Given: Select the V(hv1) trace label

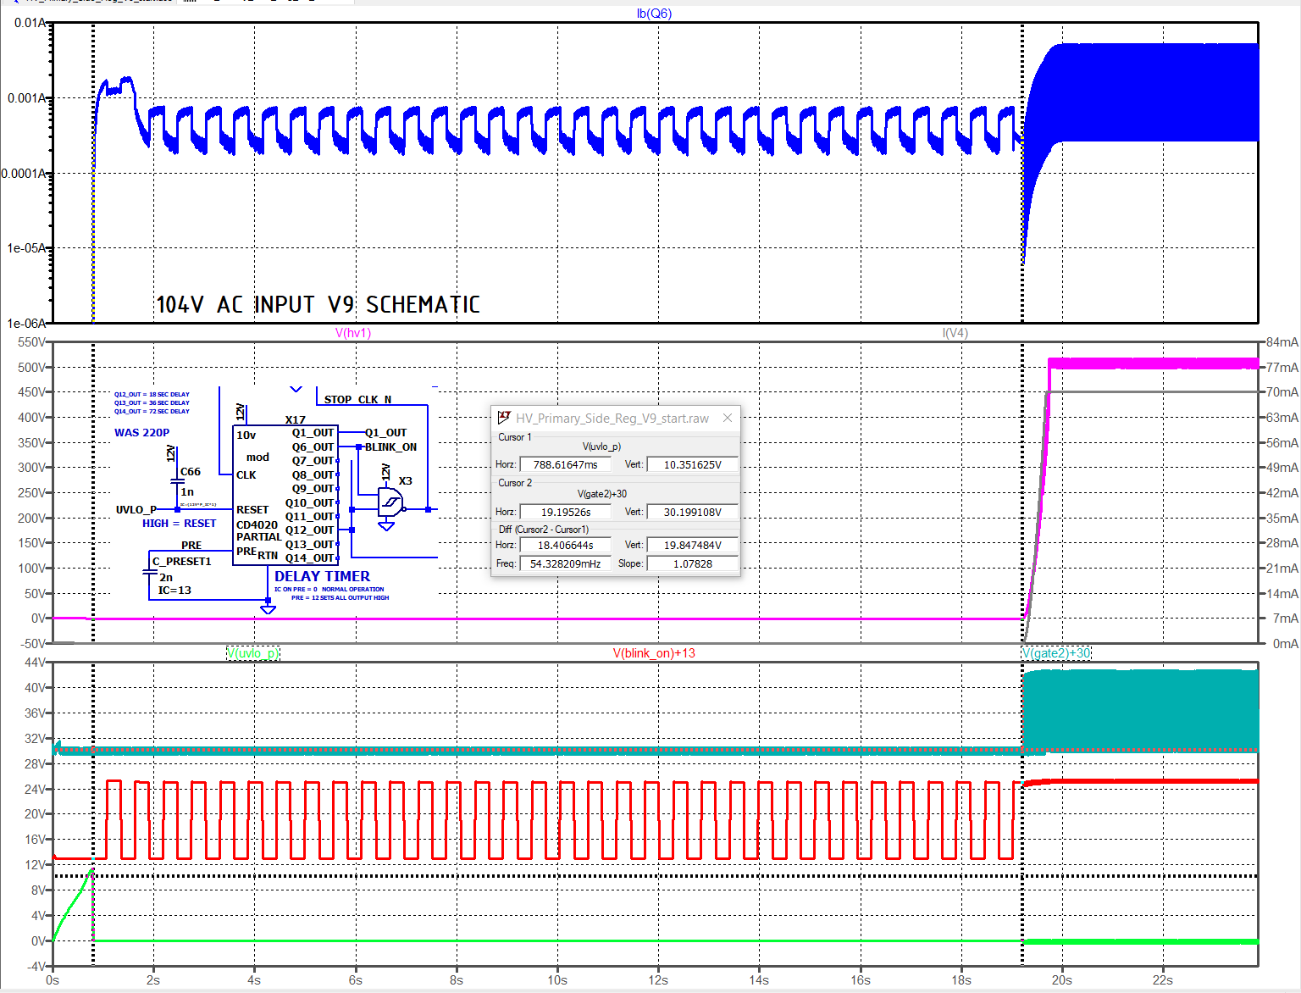Looking at the screenshot, I should pyautogui.click(x=353, y=333).
